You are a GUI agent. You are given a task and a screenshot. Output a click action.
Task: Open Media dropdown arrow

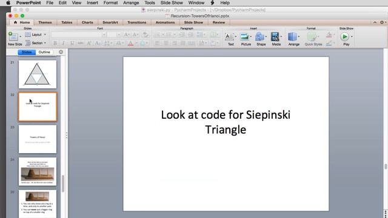(x=281, y=36)
